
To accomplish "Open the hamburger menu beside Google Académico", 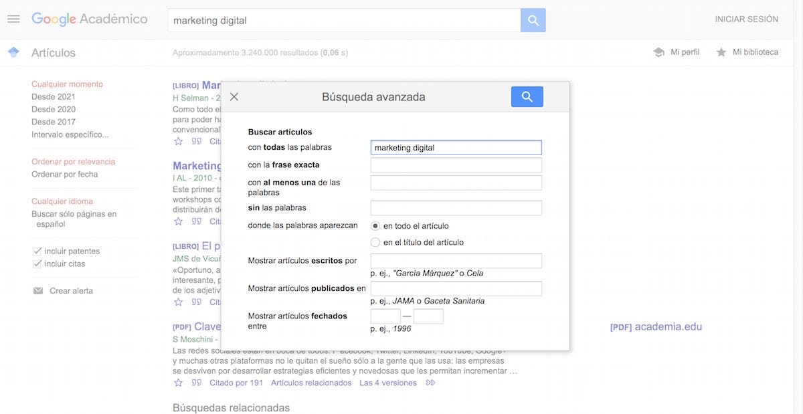I will (x=13, y=19).
